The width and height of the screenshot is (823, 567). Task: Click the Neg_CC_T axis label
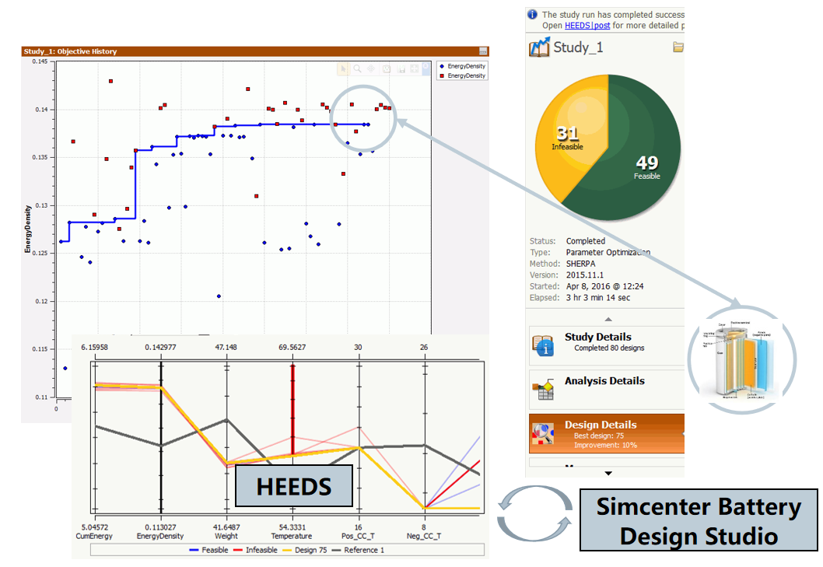(x=424, y=536)
